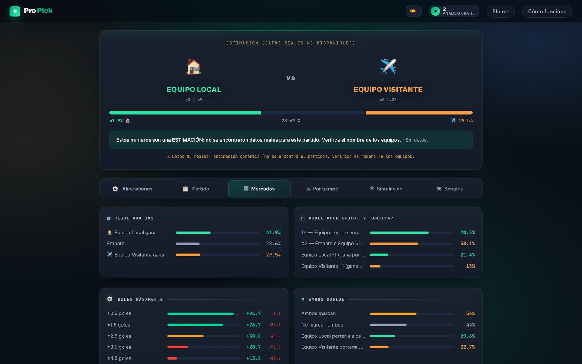Click the xG 1.49 text under Equipo Local
This screenshot has width=582, height=364.
(x=194, y=100)
